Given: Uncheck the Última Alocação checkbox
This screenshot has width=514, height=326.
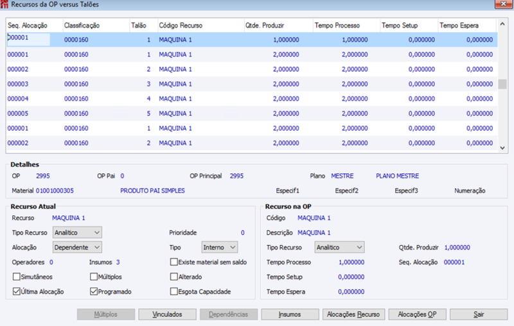Looking at the screenshot, I should 17,291.
